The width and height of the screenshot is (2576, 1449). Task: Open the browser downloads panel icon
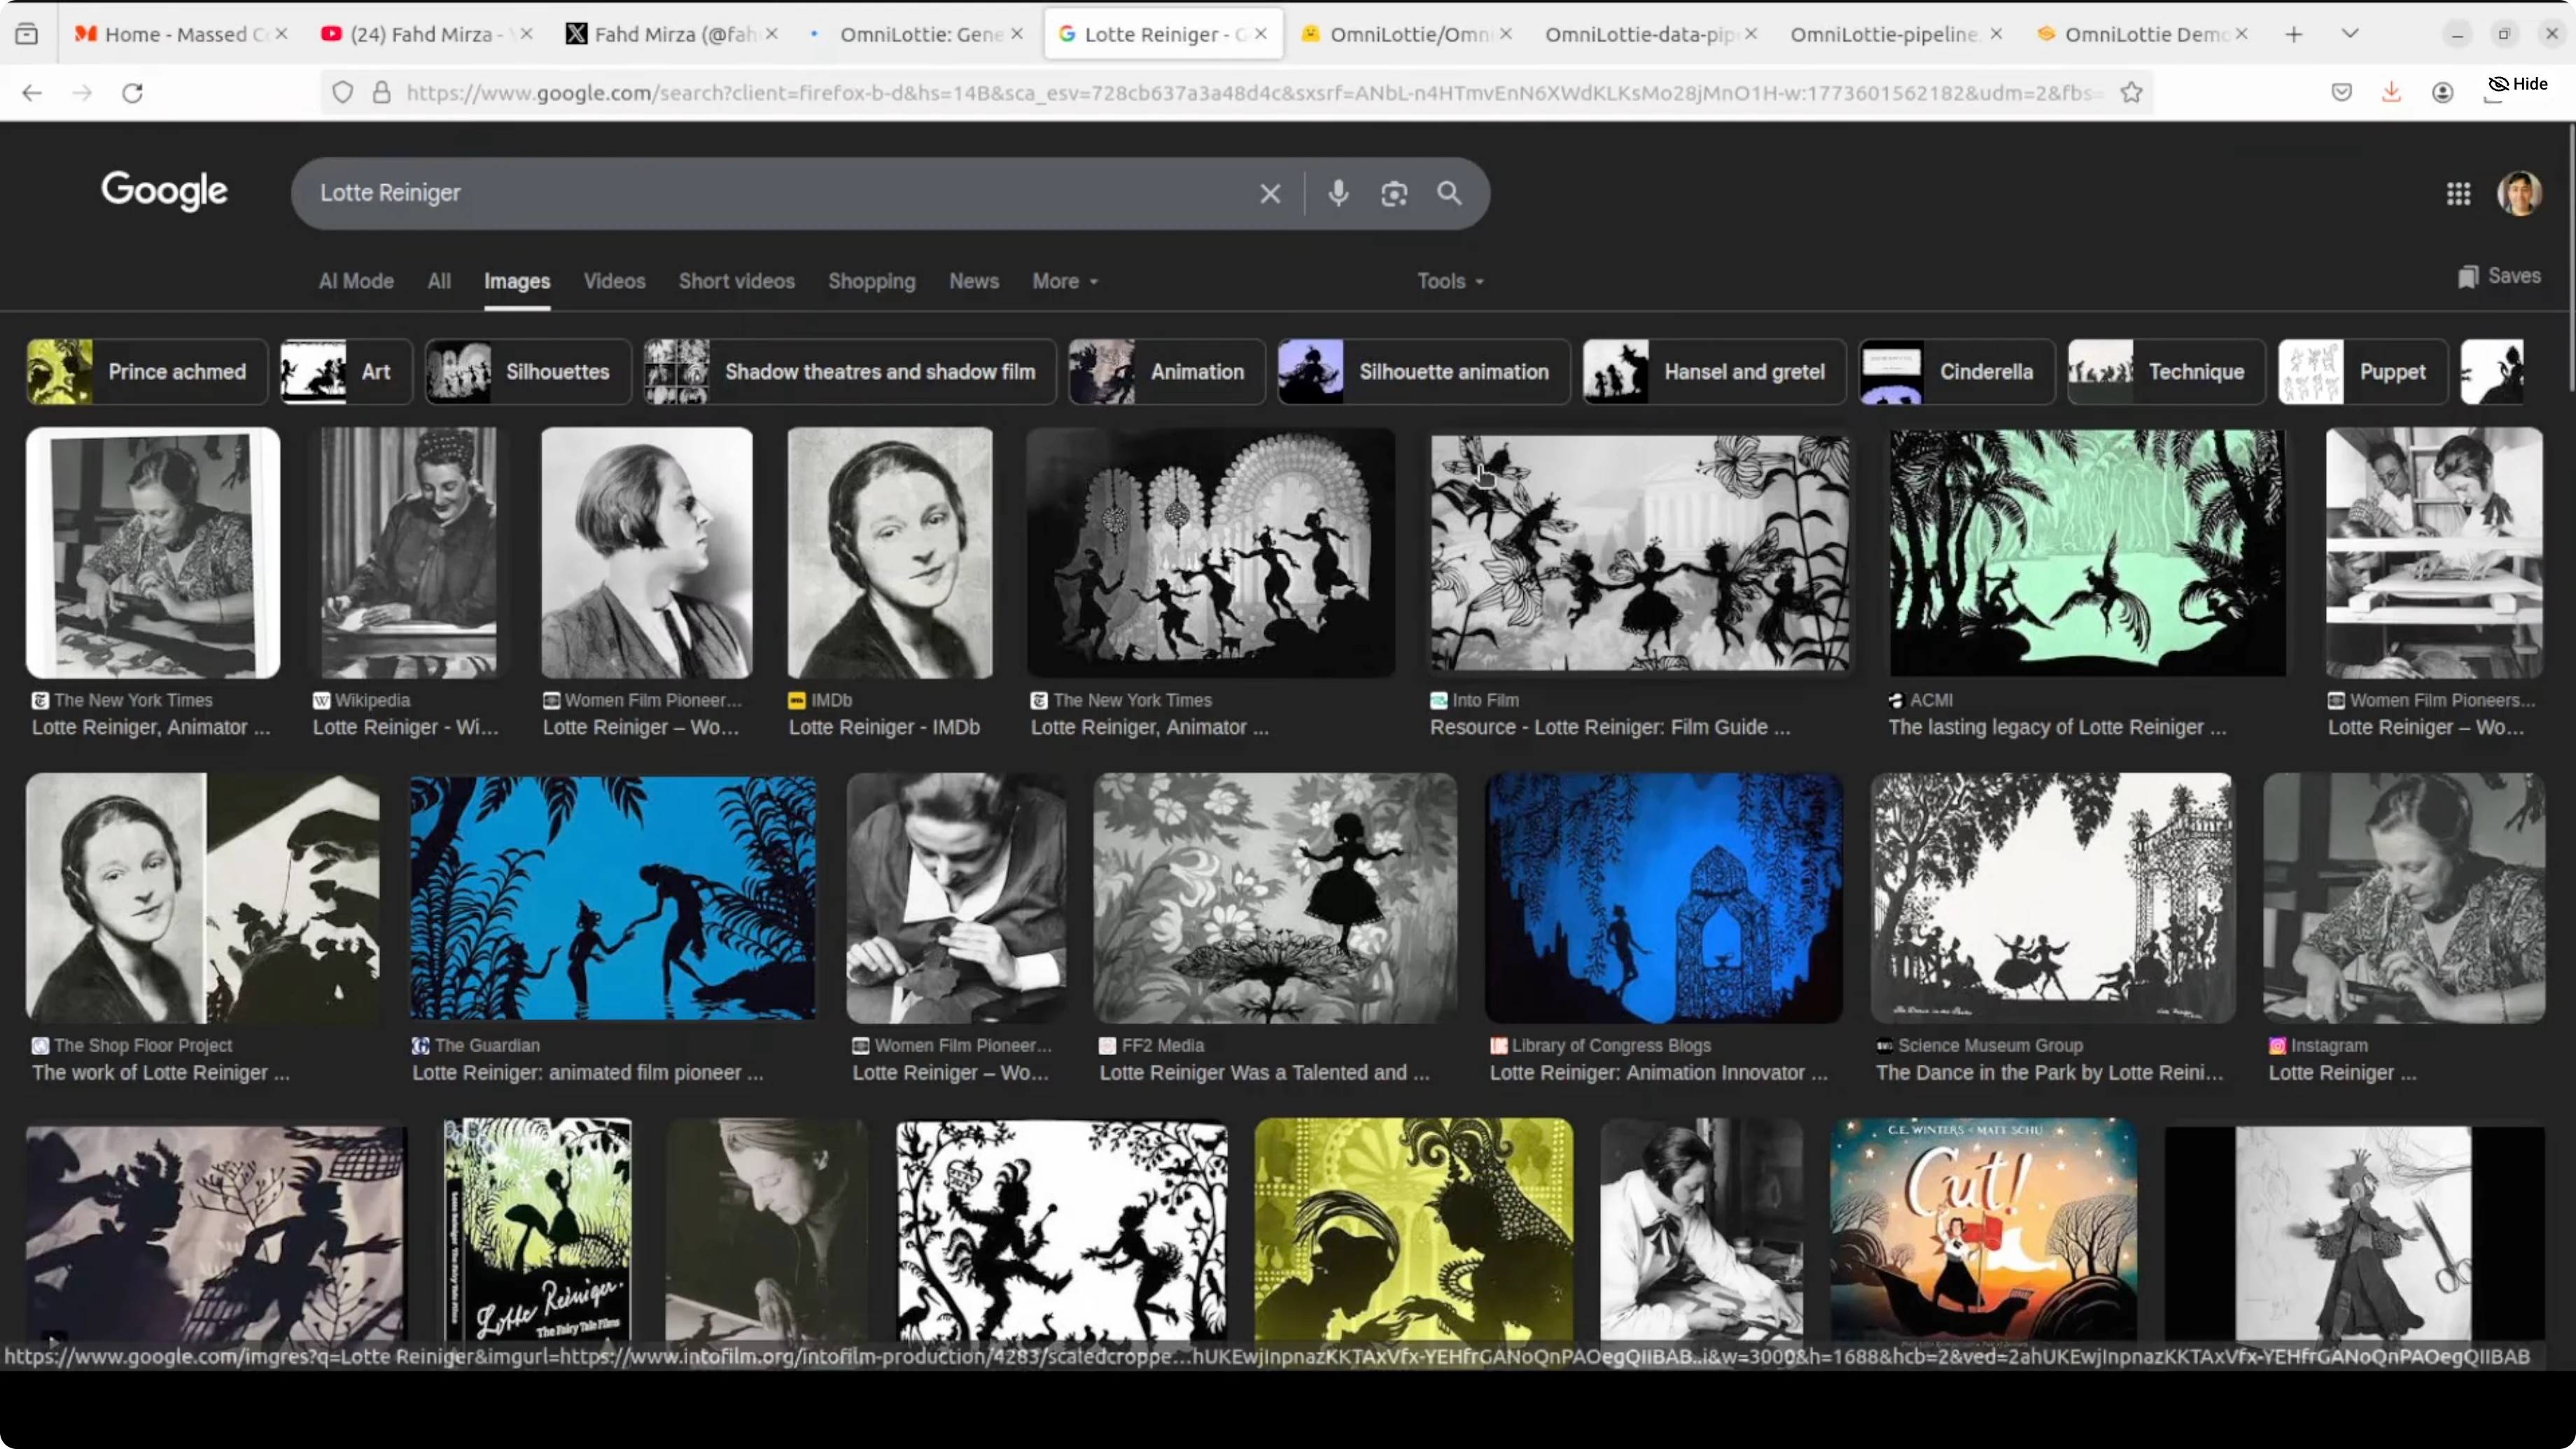click(2391, 92)
